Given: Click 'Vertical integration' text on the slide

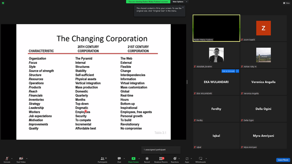Looking at the screenshot, I should (x=88, y=83).
